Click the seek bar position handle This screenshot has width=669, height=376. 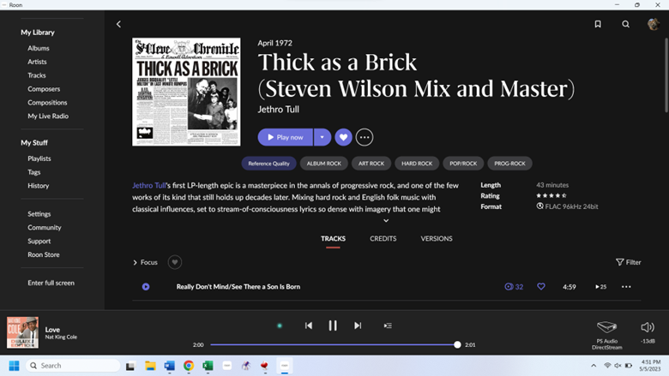click(x=457, y=344)
